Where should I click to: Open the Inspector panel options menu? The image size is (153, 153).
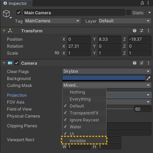tap(148, 3)
